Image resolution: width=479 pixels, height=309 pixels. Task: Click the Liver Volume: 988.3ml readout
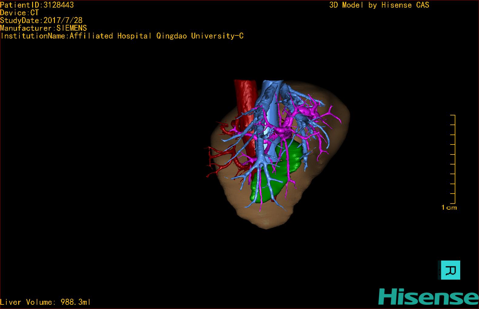(x=45, y=302)
